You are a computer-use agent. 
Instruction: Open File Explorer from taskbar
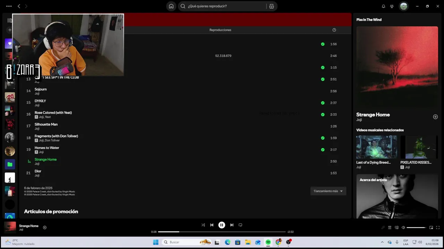(x=248, y=242)
